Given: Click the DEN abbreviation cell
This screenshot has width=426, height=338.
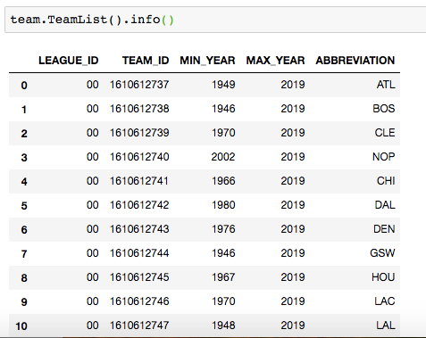Looking at the screenshot, I should 384,229.
